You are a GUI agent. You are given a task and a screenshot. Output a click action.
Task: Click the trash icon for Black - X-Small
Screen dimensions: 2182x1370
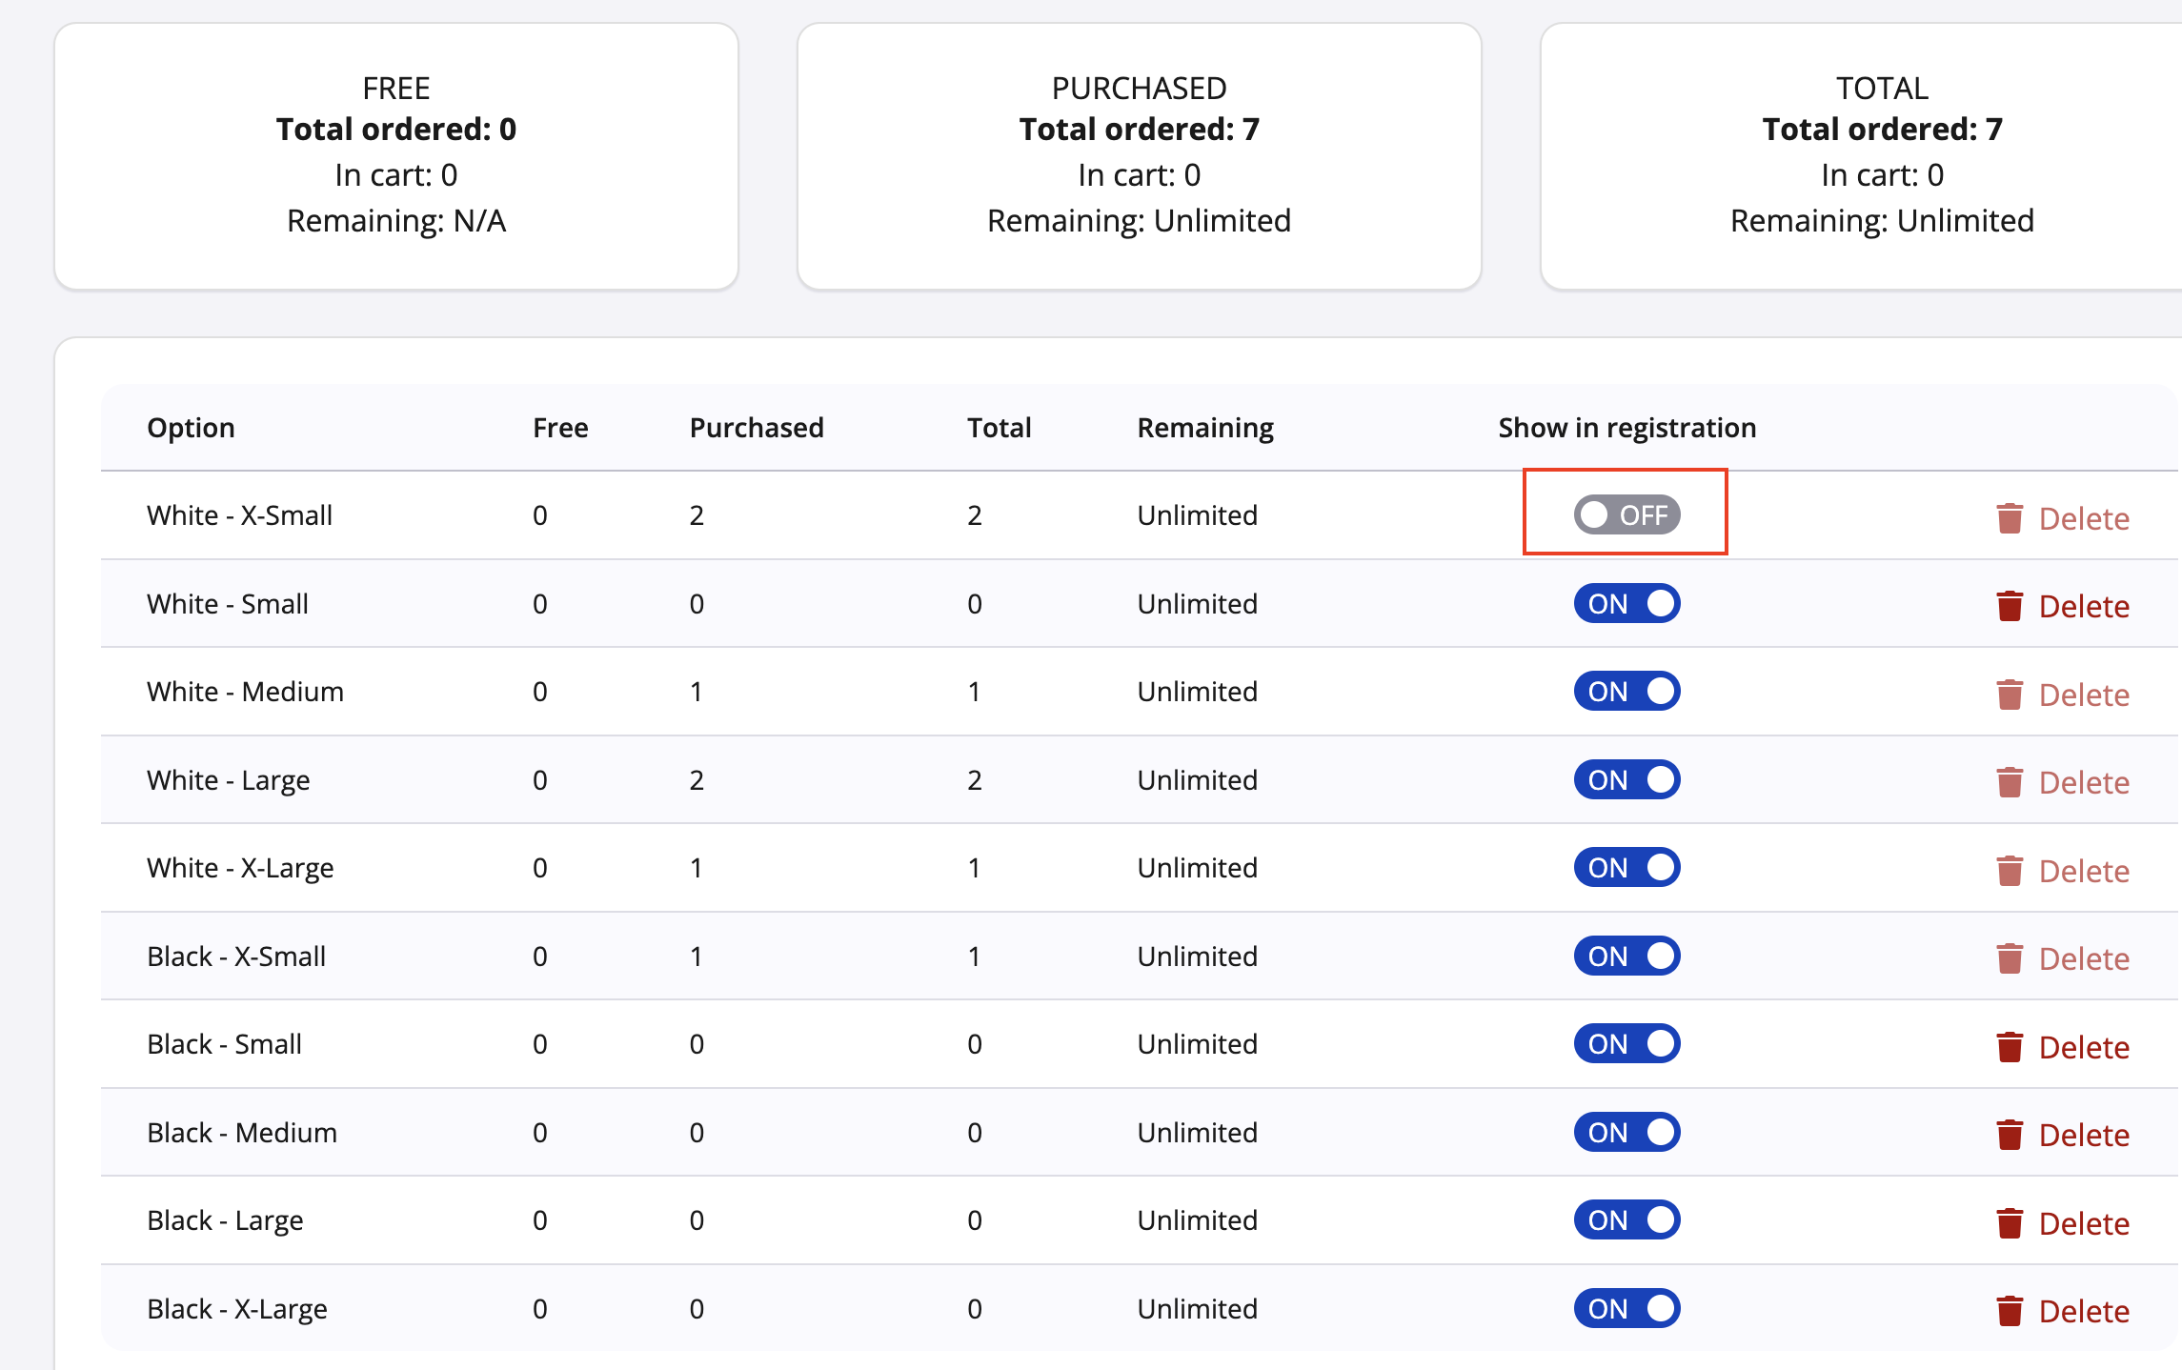tap(2009, 957)
